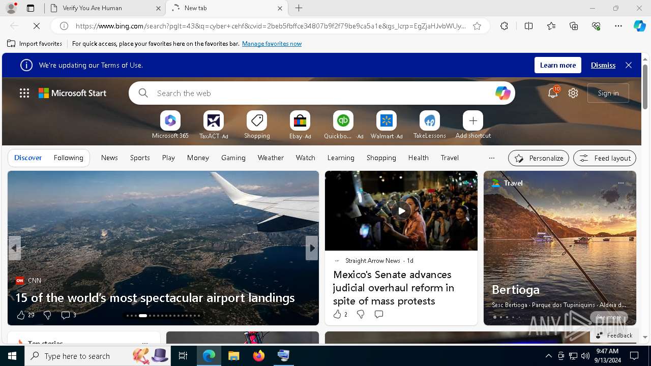Open Edge Copilot sidebar icon

[x=639, y=26]
